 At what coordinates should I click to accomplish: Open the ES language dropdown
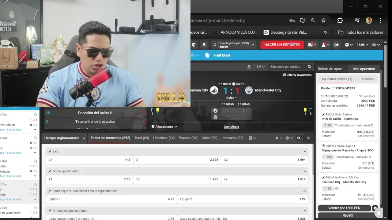(376, 45)
